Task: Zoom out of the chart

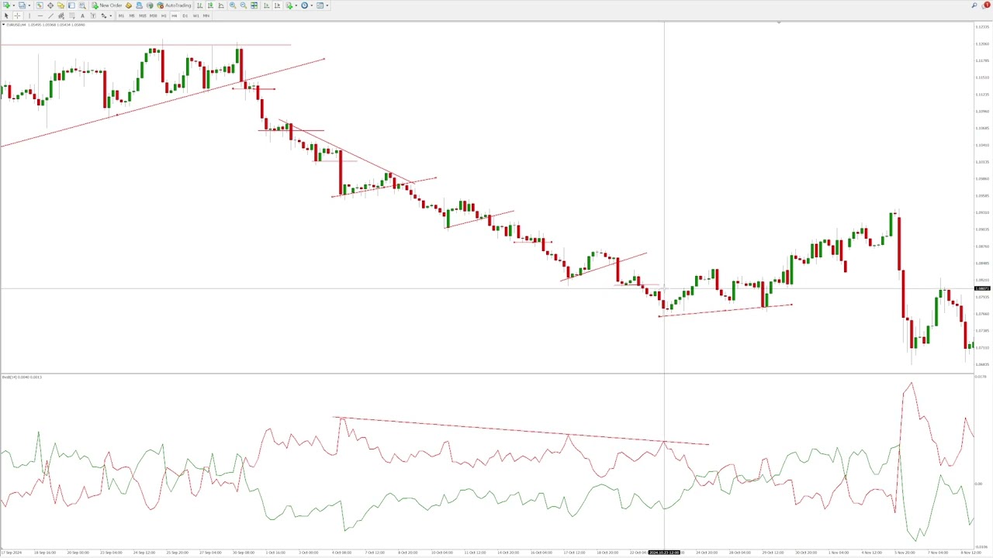Action: pyautogui.click(x=243, y=5)
